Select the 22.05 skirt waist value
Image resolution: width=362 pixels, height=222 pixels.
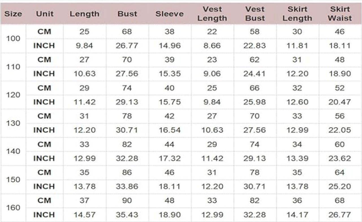pos(340,130)
